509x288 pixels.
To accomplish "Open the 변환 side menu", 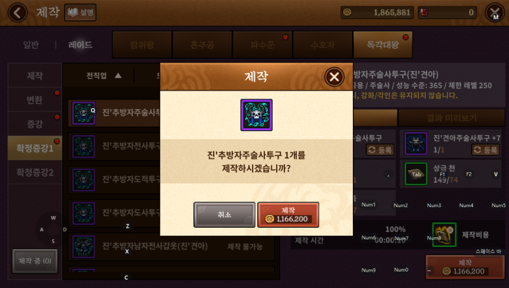I will [35, 100].
